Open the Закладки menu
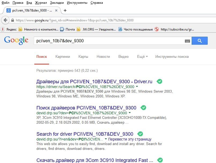The height and width of the screenshot is (163, 216). pos(57,3)
